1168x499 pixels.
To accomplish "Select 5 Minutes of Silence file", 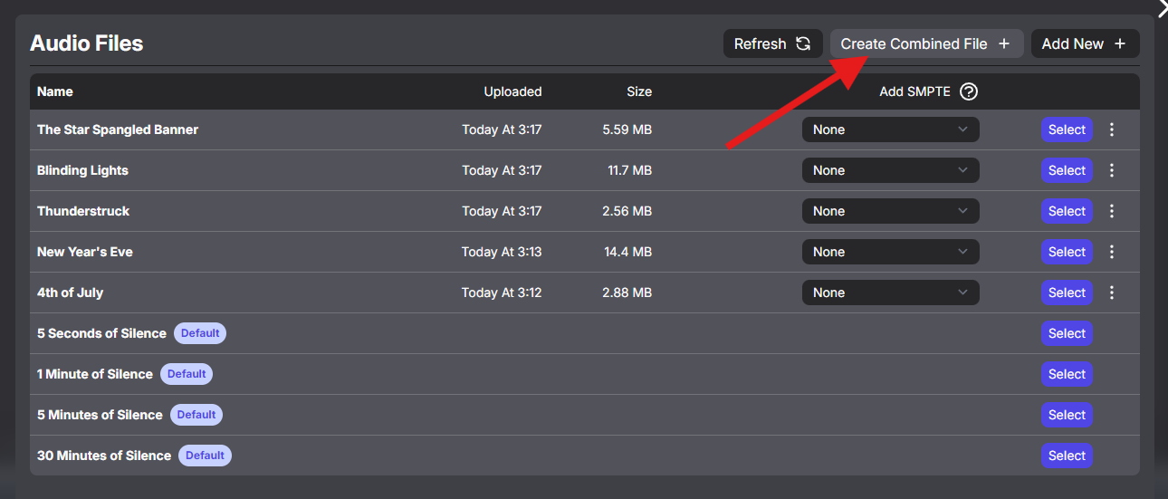I will [x=1067, y=415].
